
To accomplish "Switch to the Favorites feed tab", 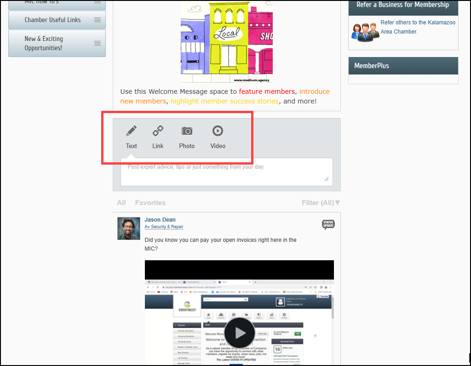I will pos(150,203).
